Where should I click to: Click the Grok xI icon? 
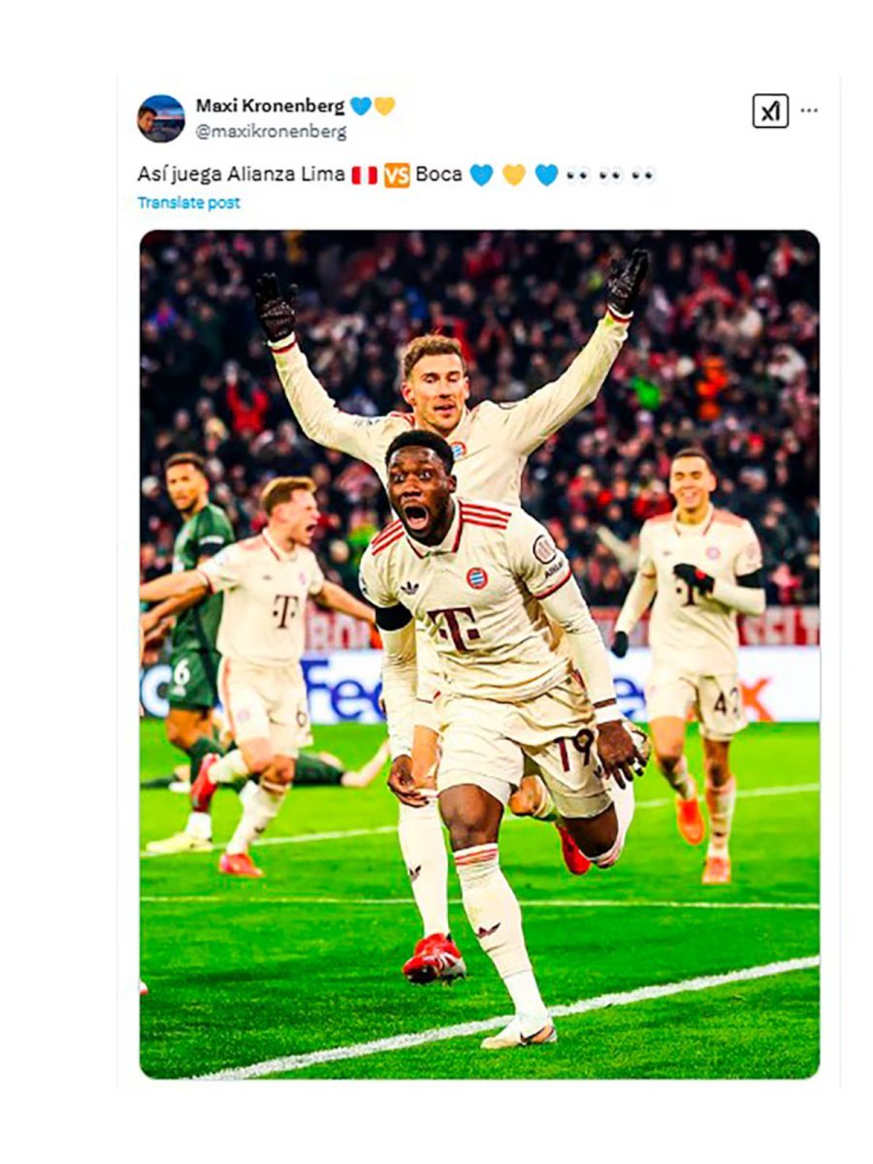pyautogui.click(x=770, y=111)
